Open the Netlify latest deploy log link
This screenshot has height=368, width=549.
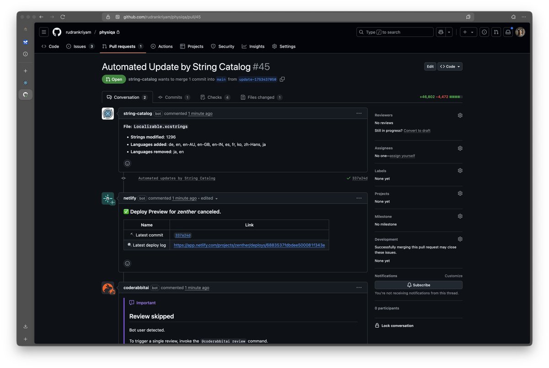(249, 245)
